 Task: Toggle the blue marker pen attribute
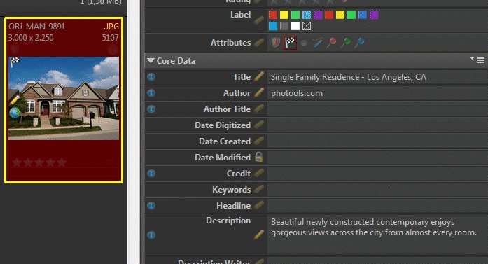point(317,43)
